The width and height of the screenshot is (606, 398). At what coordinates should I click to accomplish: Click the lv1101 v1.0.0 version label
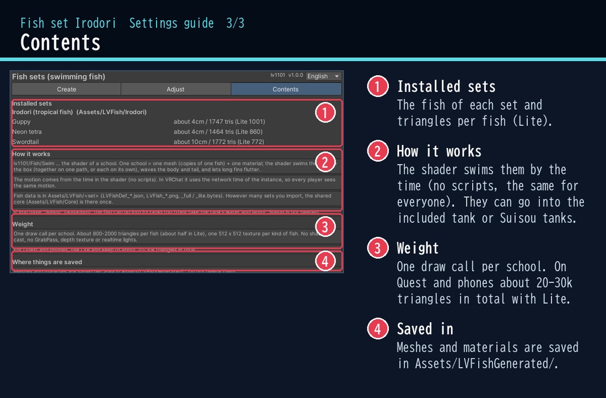(287, 75)
